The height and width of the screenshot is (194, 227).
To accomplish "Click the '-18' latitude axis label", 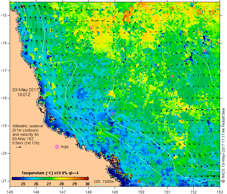I will (x=3, y=98).
